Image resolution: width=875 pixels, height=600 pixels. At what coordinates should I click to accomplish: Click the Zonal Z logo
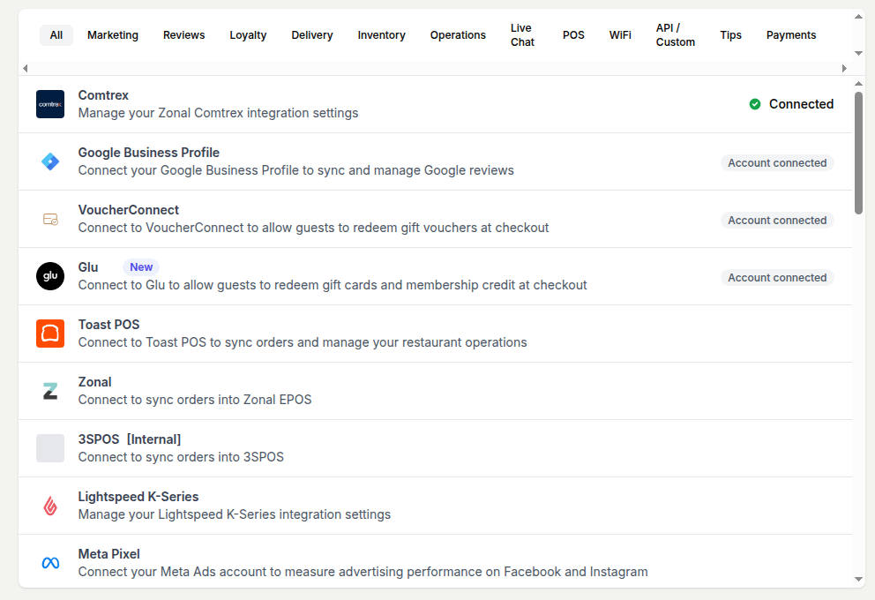pos(50,391)
